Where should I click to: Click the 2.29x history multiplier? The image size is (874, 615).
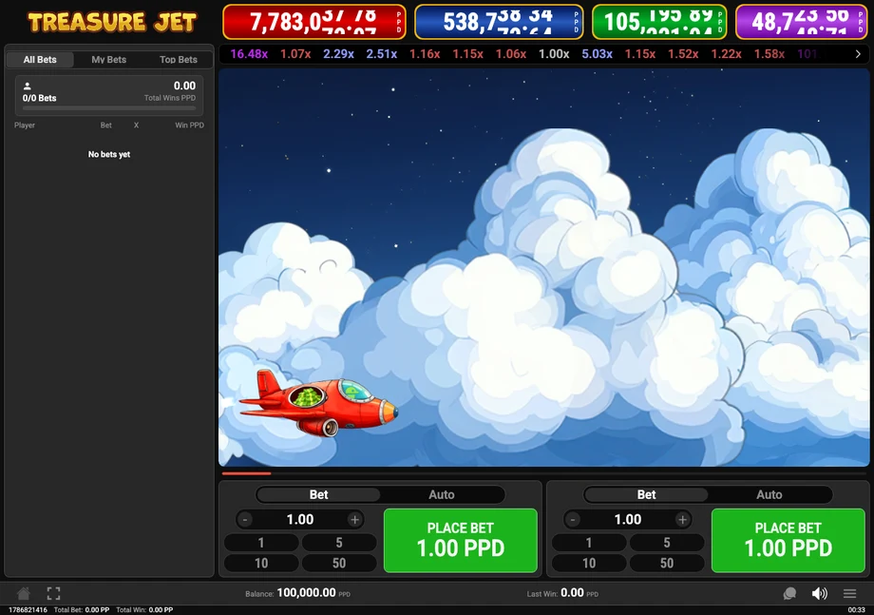(x=338, y=54)
